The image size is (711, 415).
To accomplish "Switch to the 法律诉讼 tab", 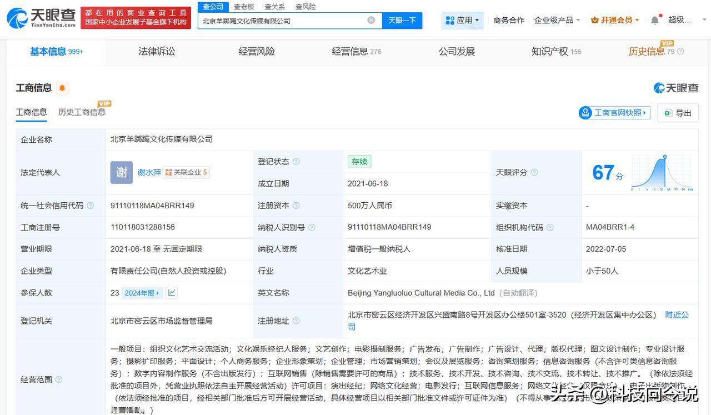I will (157, 52).
